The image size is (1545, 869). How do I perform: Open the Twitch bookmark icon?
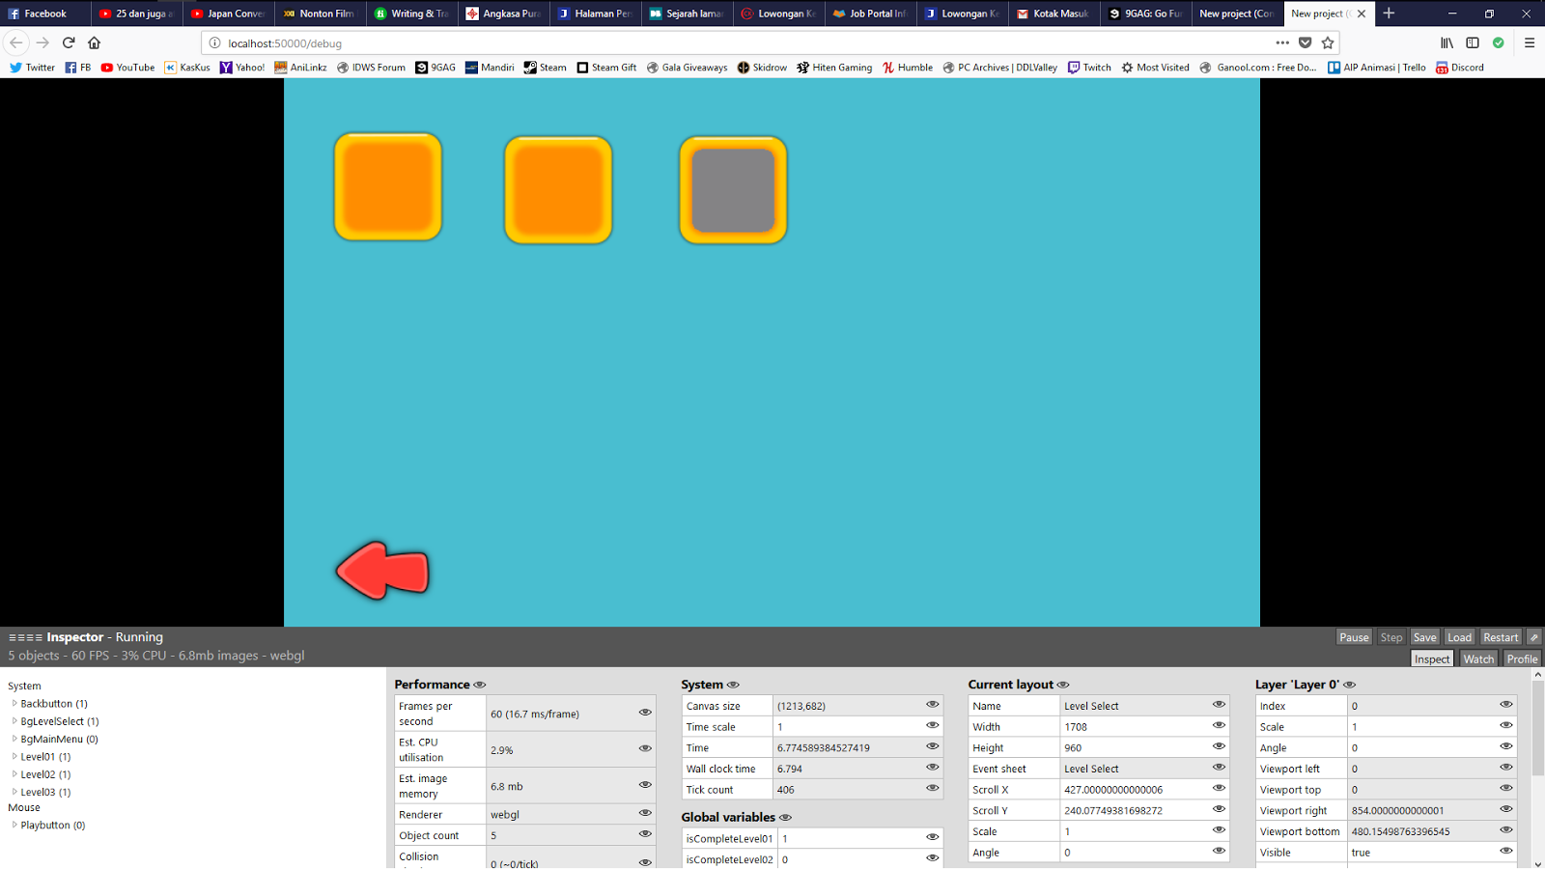click(x=1073, y=68)
